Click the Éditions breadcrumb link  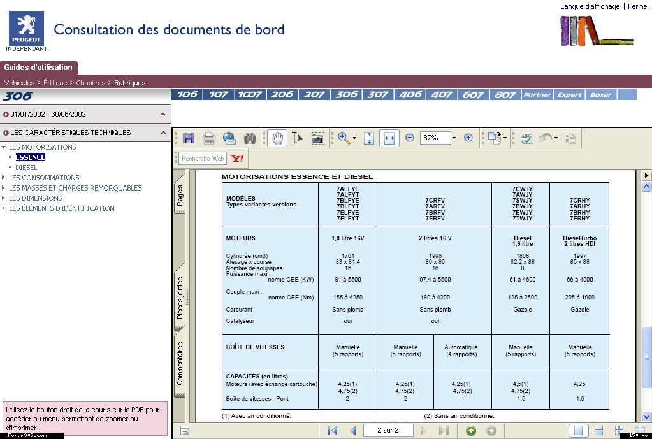[55, 83]
